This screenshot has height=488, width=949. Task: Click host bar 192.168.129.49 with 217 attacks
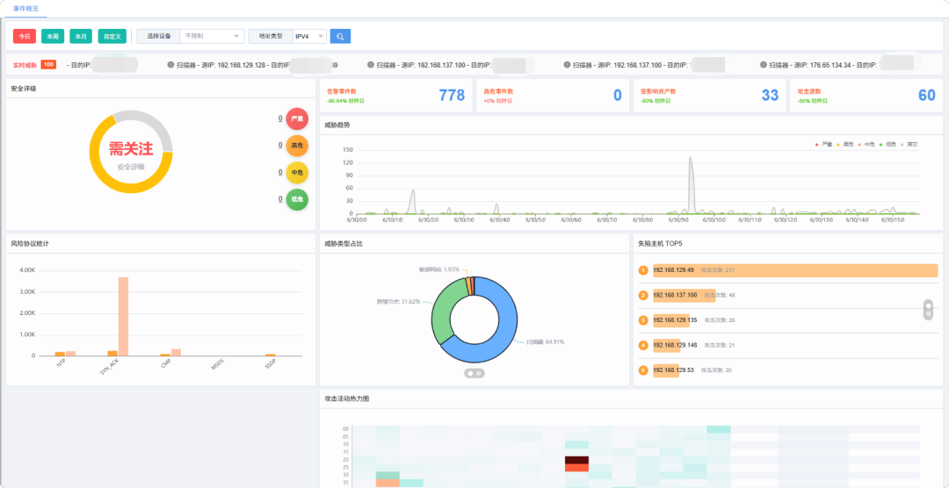(795, 270)
